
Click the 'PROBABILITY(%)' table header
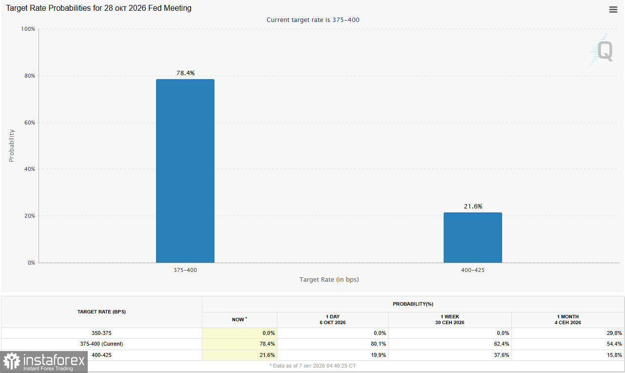pyautogui.click(x=413, y=304)
